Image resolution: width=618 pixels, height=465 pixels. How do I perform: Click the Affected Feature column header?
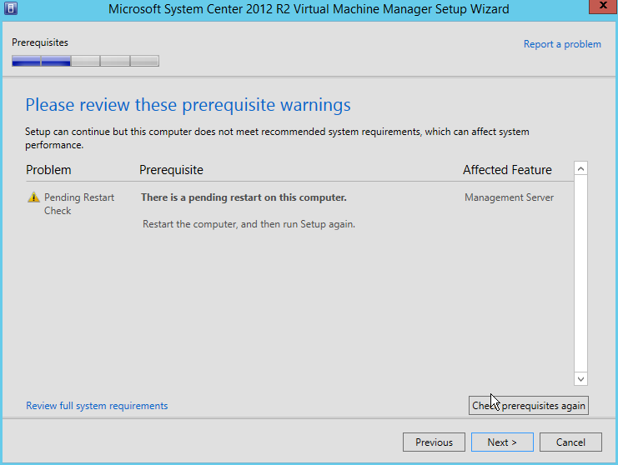(x=507, y=170)
